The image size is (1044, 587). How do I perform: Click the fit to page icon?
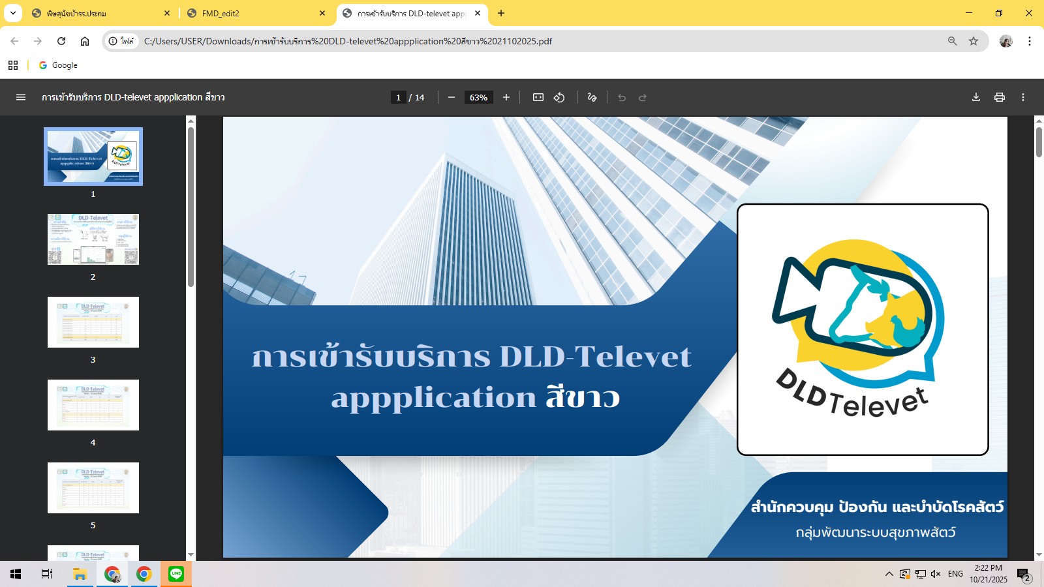point(538,97)
